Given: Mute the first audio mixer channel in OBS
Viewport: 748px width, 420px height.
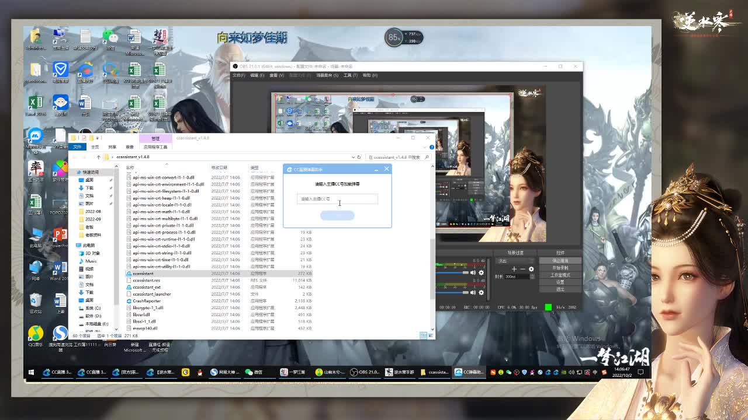Looking at the screenshot, I should [x=473, y=272].
